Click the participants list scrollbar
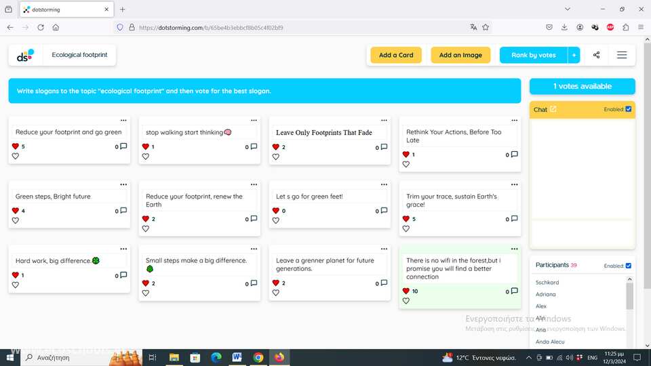 click(629, 296)
